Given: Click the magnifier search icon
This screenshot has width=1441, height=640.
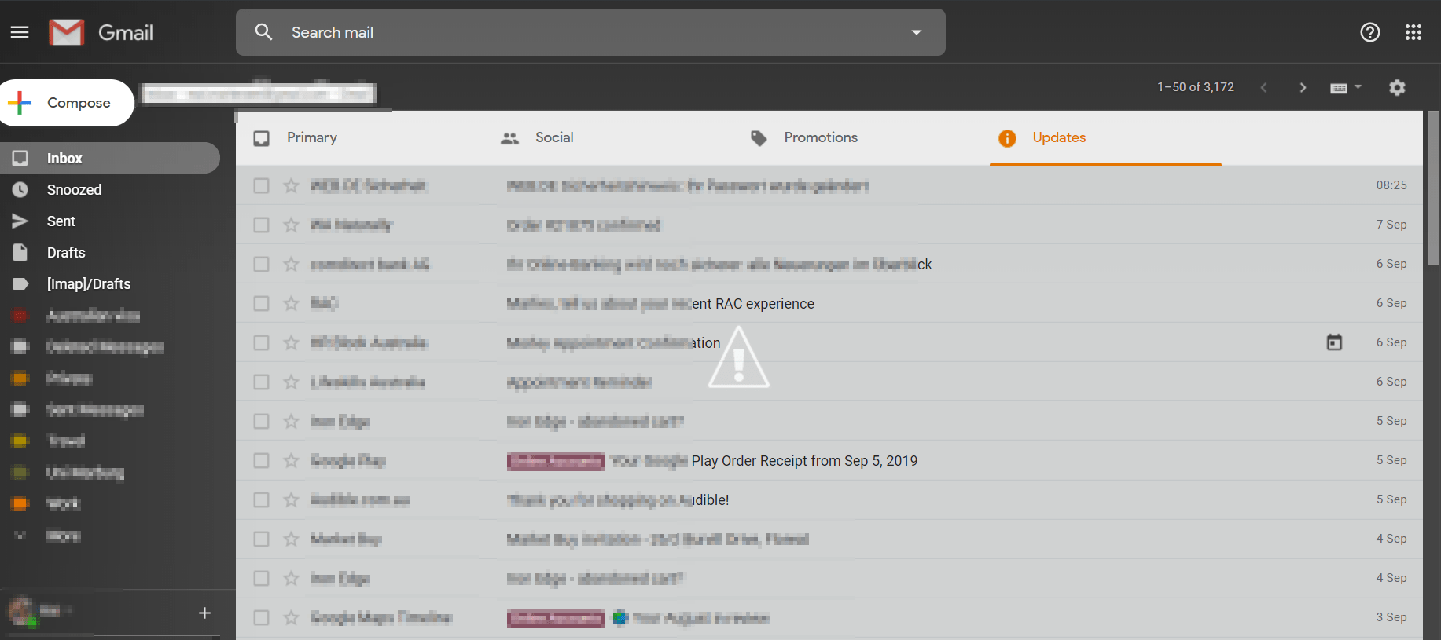Looking at the screenshot, I should coord(263,32).
